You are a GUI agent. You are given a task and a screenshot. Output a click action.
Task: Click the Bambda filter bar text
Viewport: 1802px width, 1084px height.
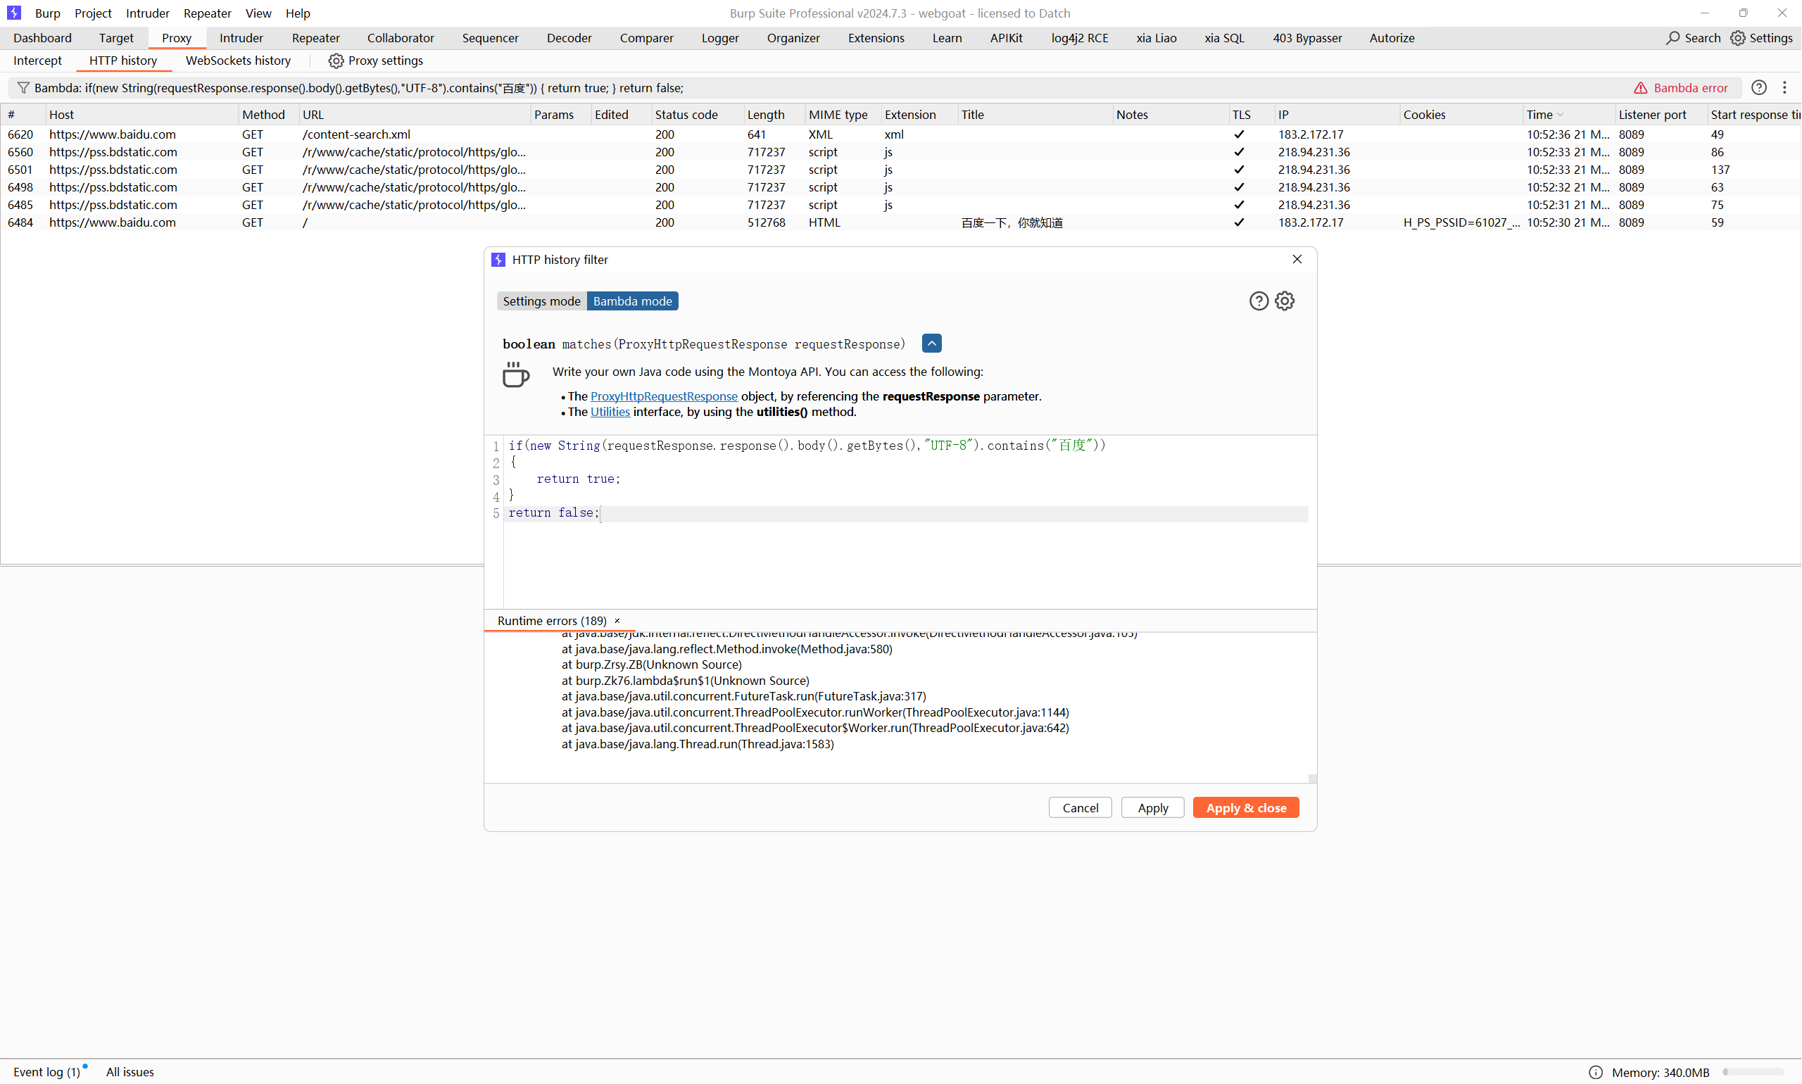(x=359, y=88)
